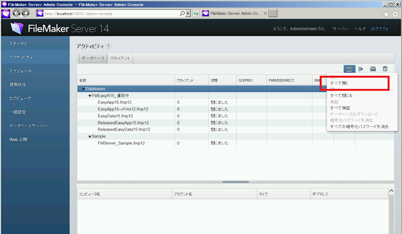
Task: Click the browser forward arrow
Action: point(25,13)
